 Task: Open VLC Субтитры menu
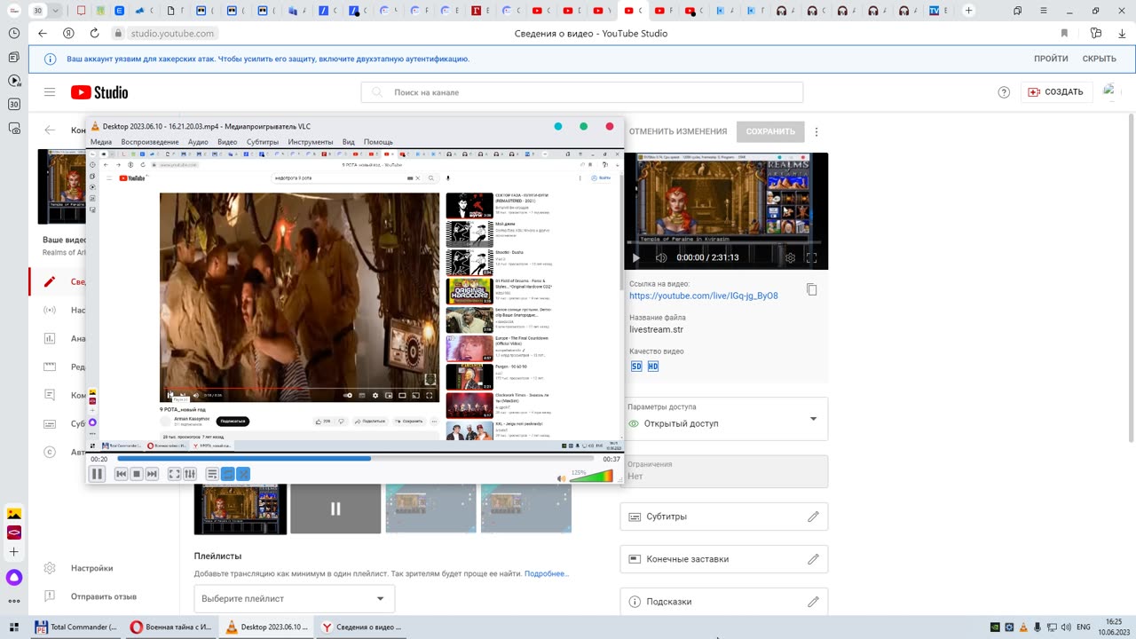click(262, 142)
